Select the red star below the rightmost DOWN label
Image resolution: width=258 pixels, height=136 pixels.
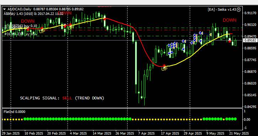tap(230, 41)
